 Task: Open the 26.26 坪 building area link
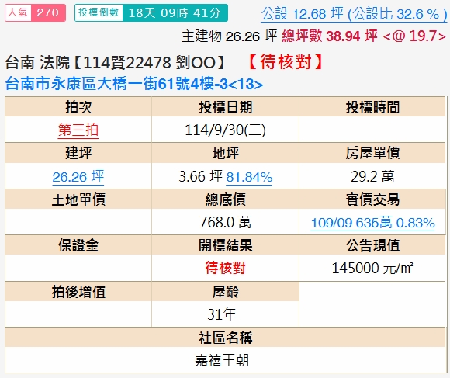point(78,176)
